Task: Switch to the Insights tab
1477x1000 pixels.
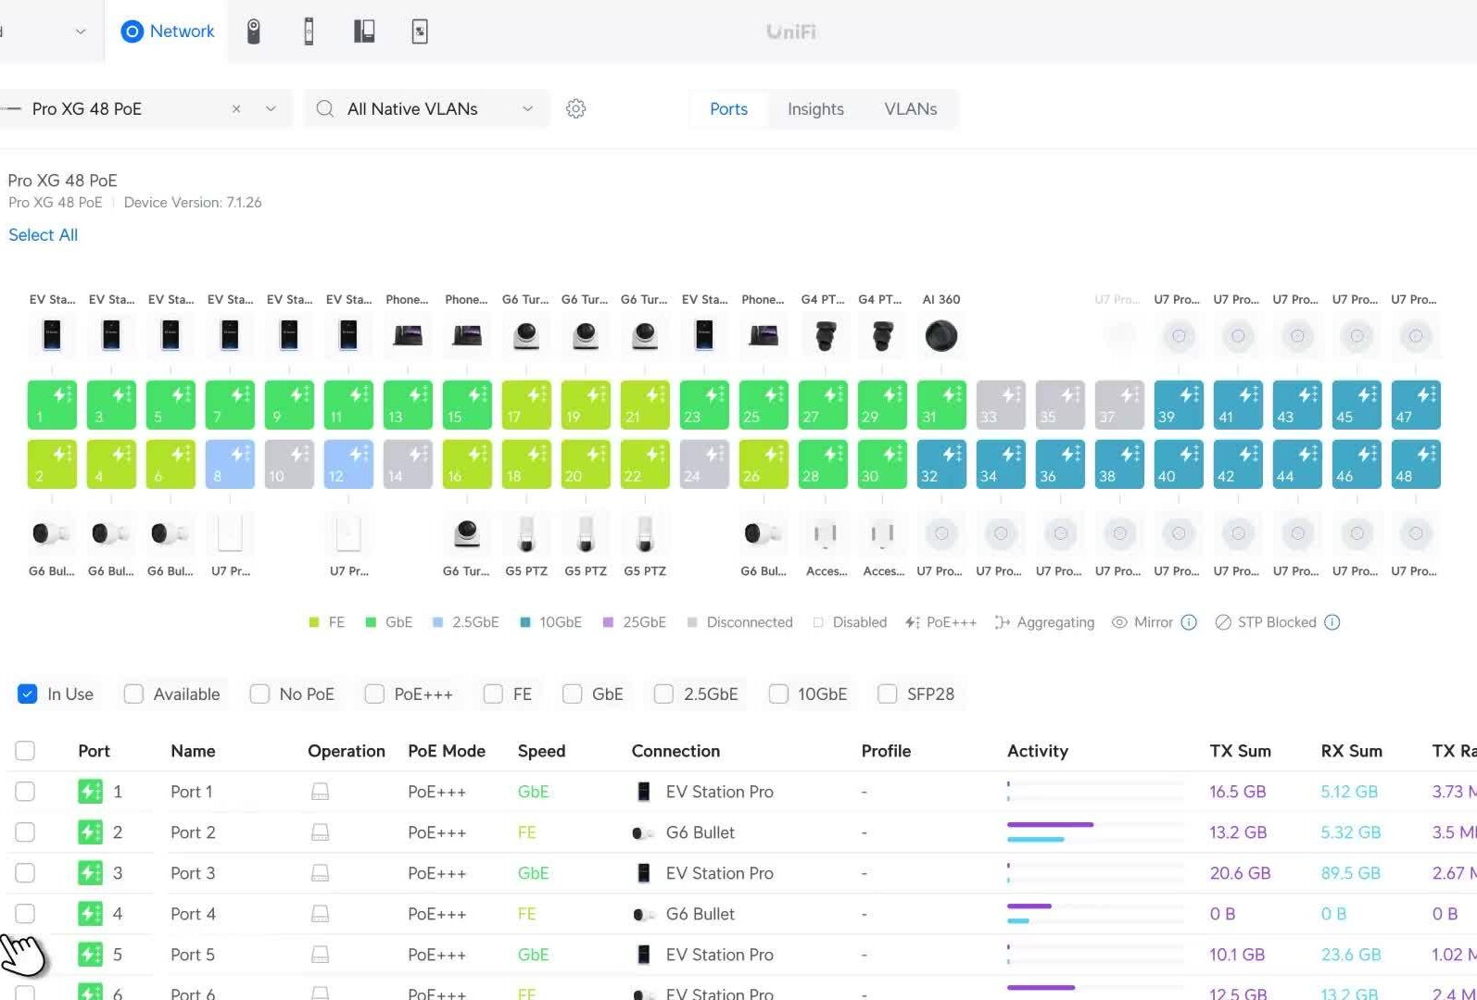Action: click(814, 108)
